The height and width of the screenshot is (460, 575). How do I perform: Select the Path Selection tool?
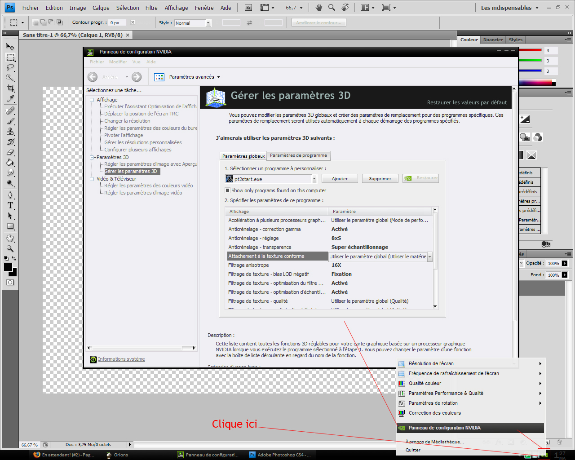(10, 216)
